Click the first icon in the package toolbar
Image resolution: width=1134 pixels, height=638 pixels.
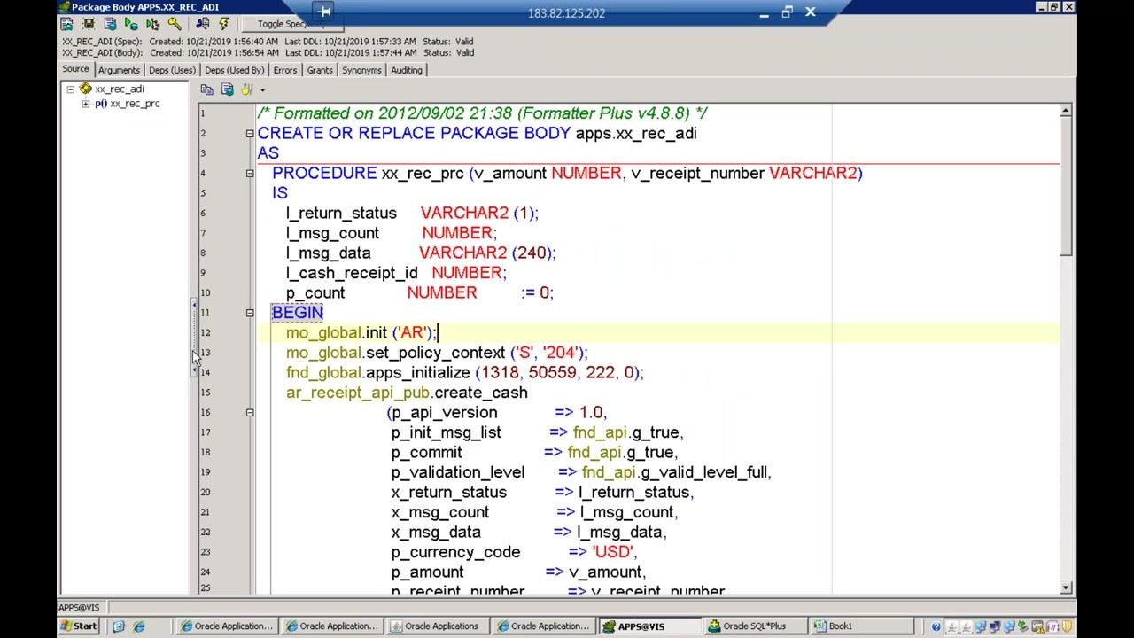pyautogui.click(x=67, y=24)
